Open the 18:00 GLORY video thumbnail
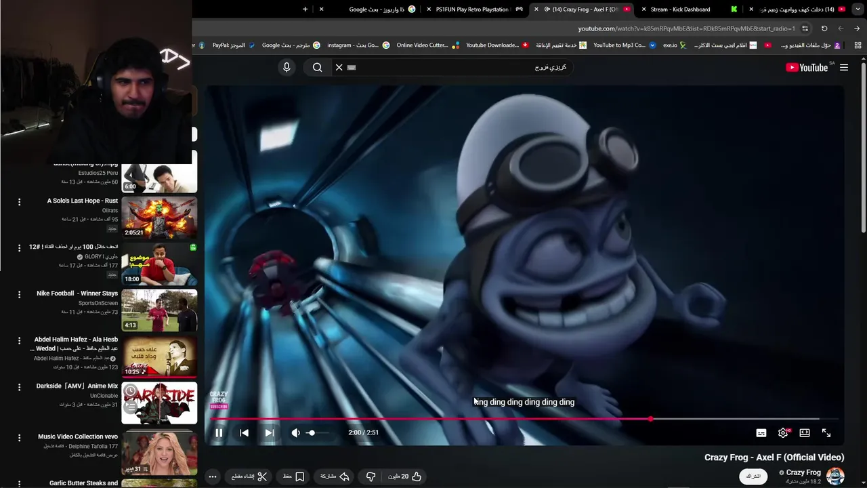The width and height of the screenshot is (867, 488). tap(159, 264)
